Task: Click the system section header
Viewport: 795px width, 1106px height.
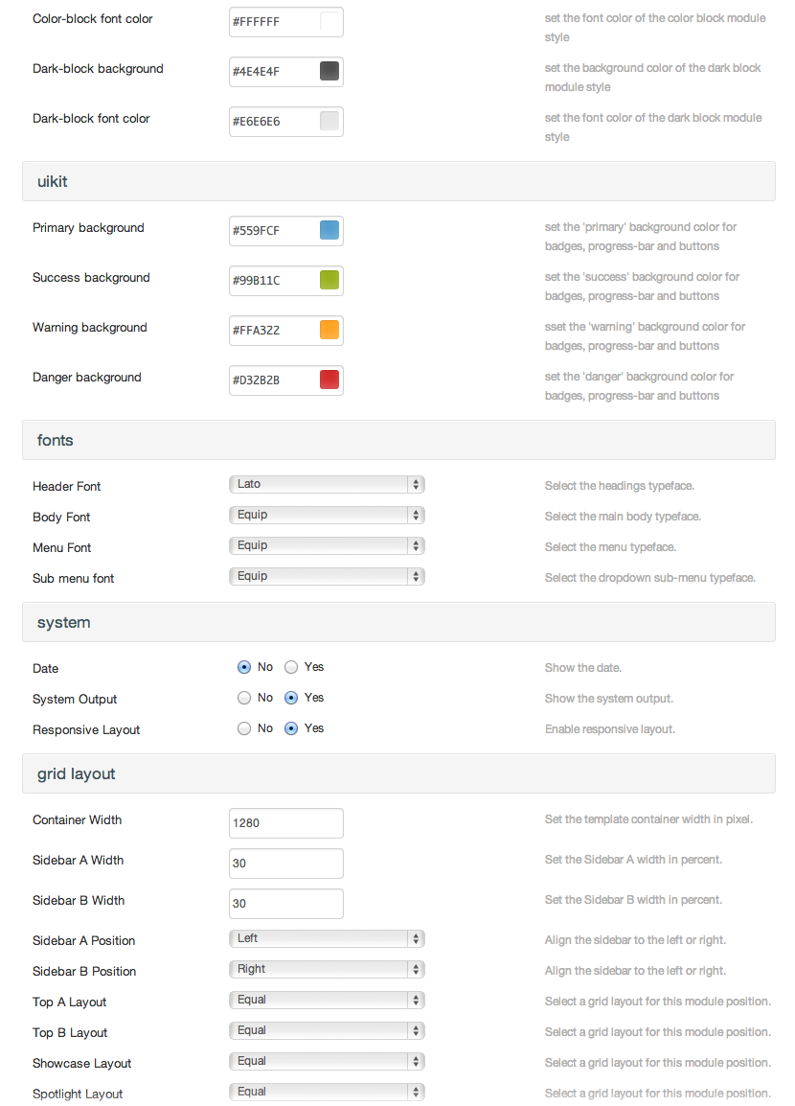Action: tap(398, 622)
